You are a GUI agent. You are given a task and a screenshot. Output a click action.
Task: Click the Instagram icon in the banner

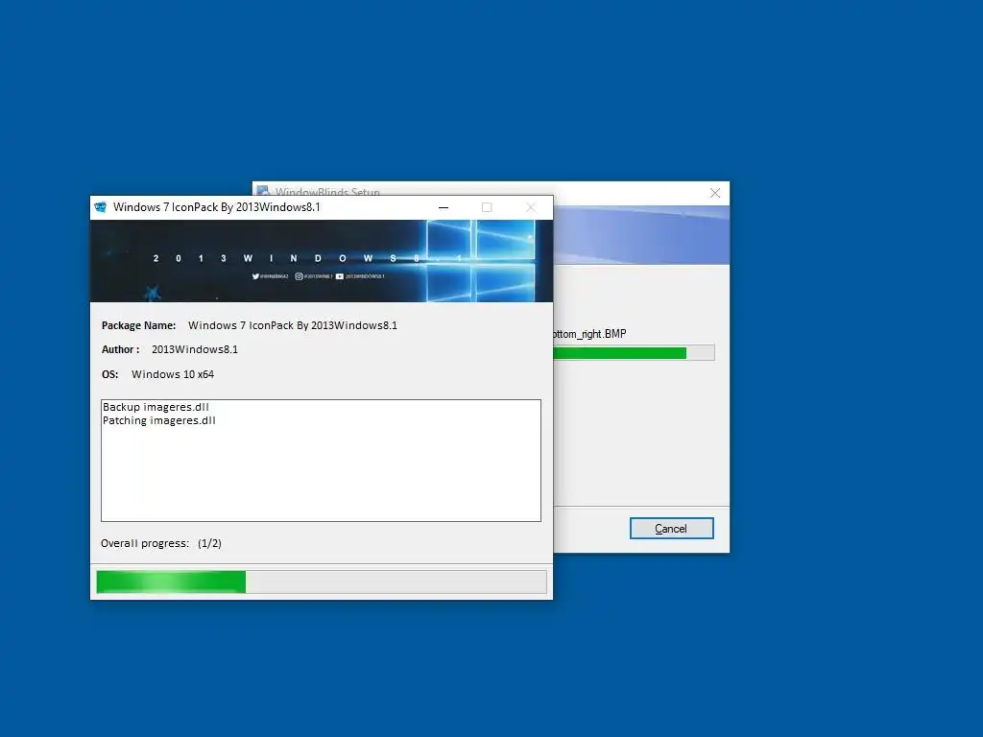299,276
